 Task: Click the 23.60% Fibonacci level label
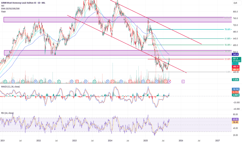tap(227, 59)
